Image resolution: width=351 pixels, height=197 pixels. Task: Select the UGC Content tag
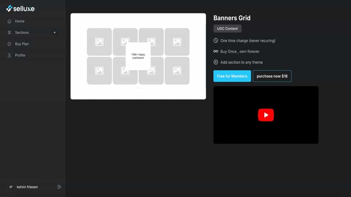point(227,29)
